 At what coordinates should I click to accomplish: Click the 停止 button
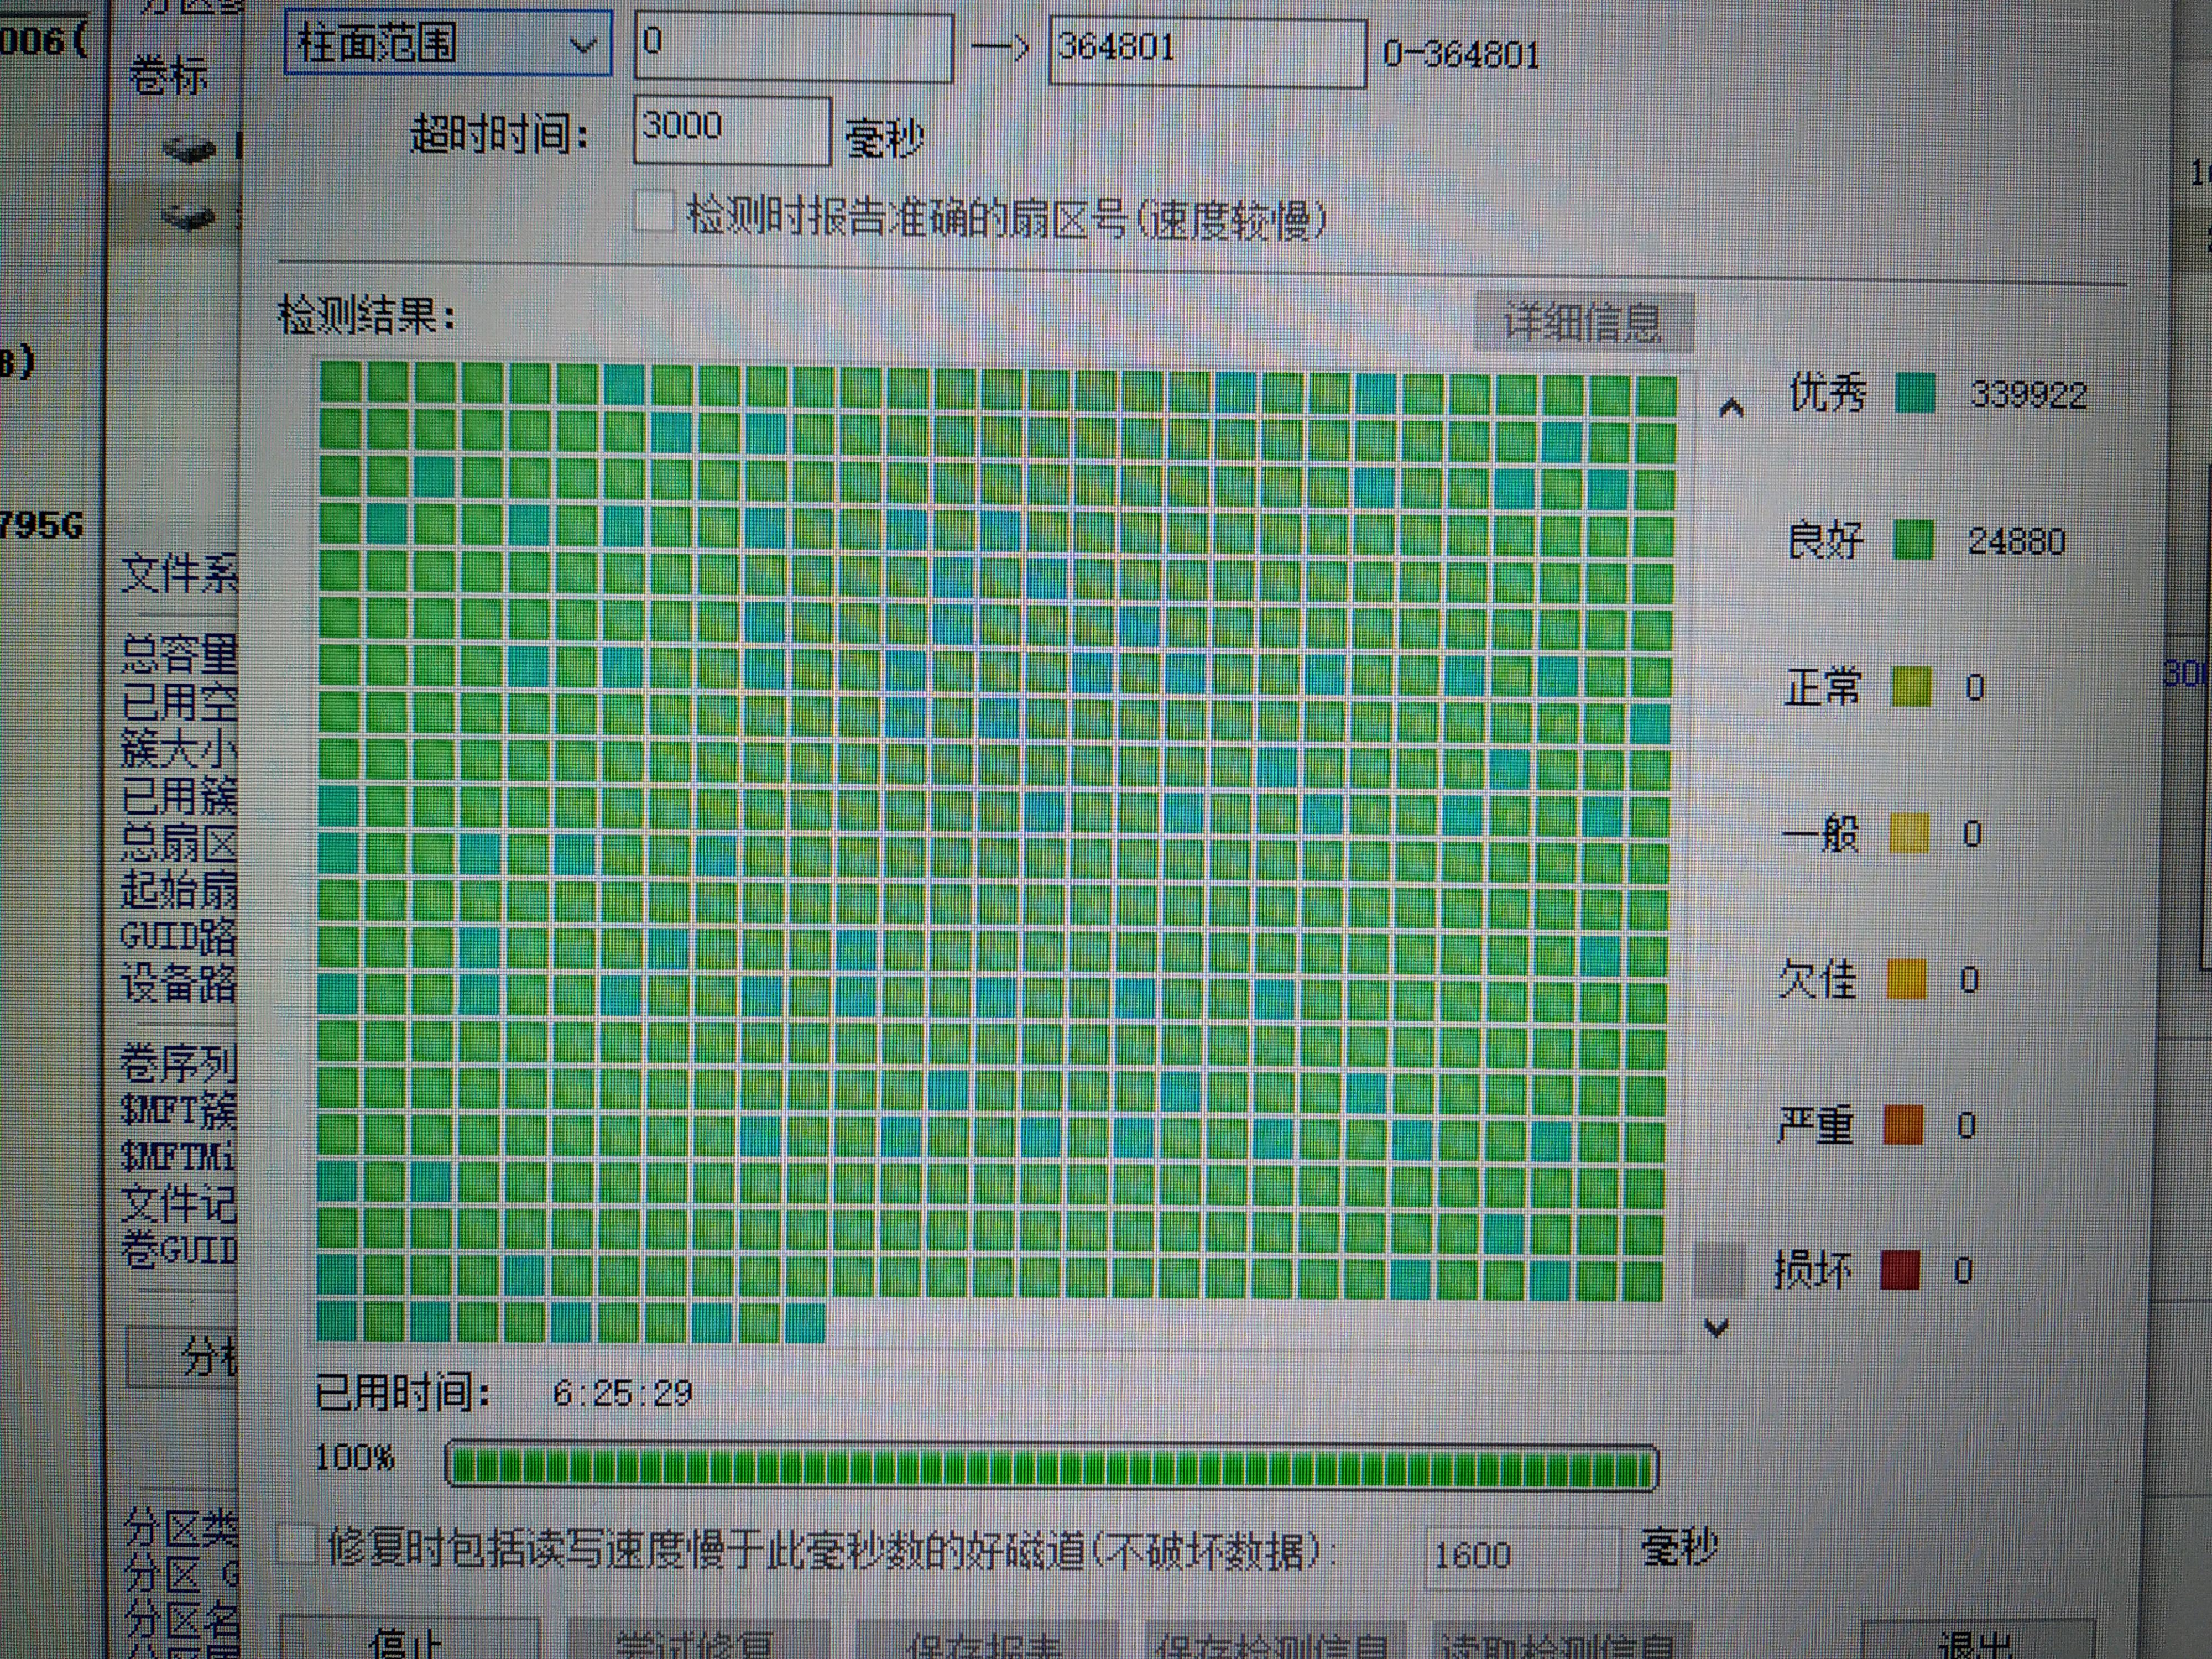[x=409, y=1640]
